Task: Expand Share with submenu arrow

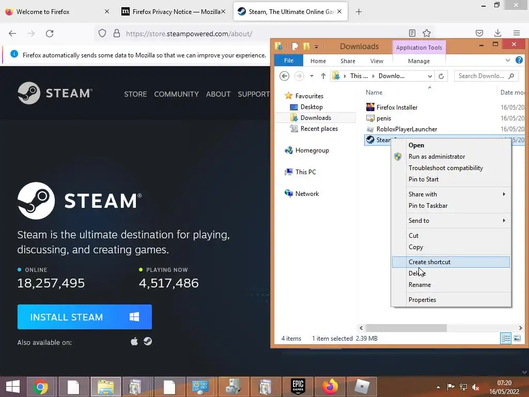Action: pos(504,194)
